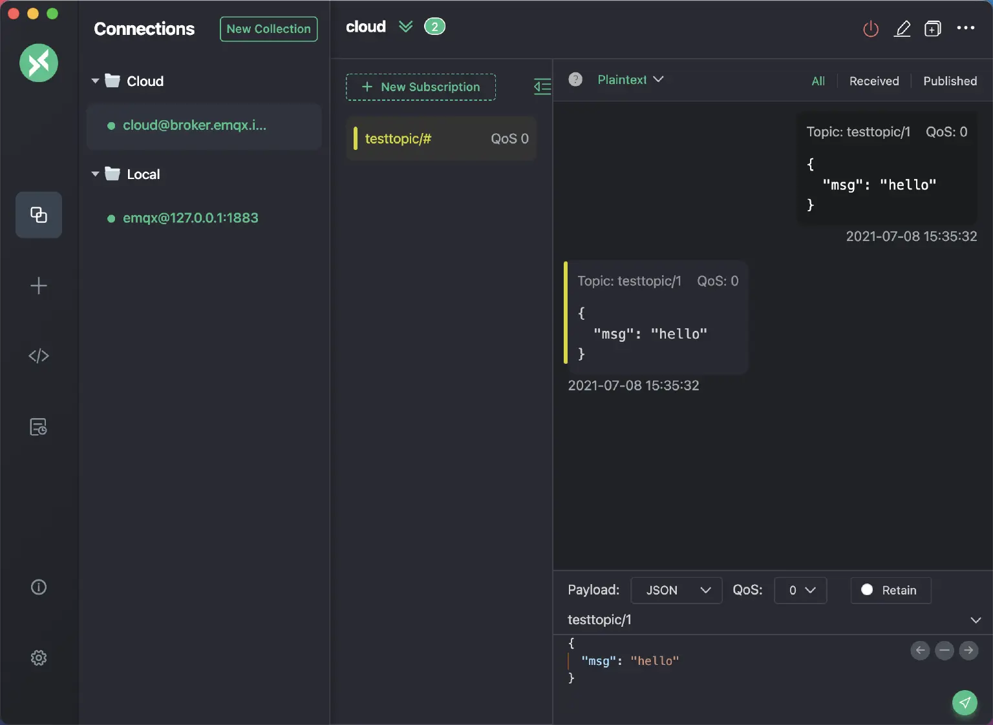
Task: Open the Payload JSON format dropdown
Action: 676,590
